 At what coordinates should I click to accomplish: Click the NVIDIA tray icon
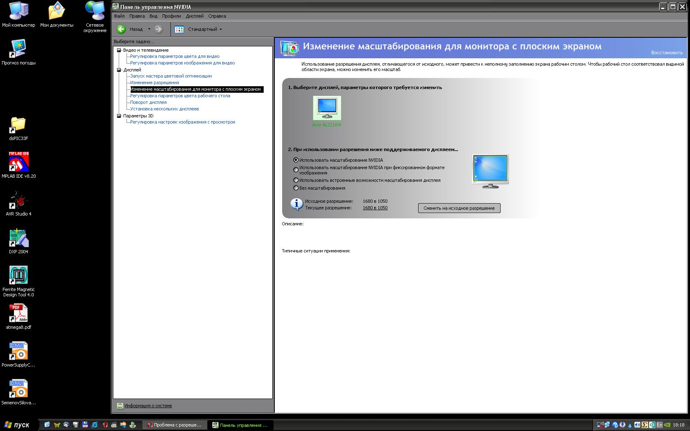coord(667,425)
